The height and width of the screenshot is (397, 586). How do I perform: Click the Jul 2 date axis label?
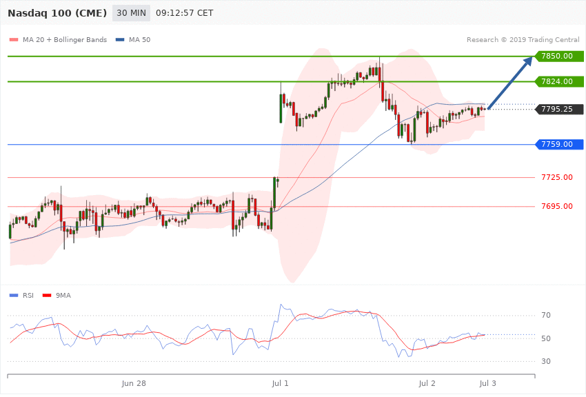pyautogui.click(x=427, y=383)
